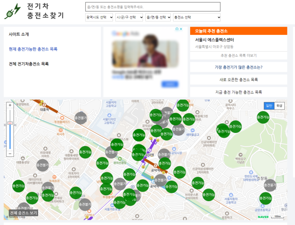Click the 100m map scale indicator
Viewport: 295px width, 225px height.
[278, 217]
